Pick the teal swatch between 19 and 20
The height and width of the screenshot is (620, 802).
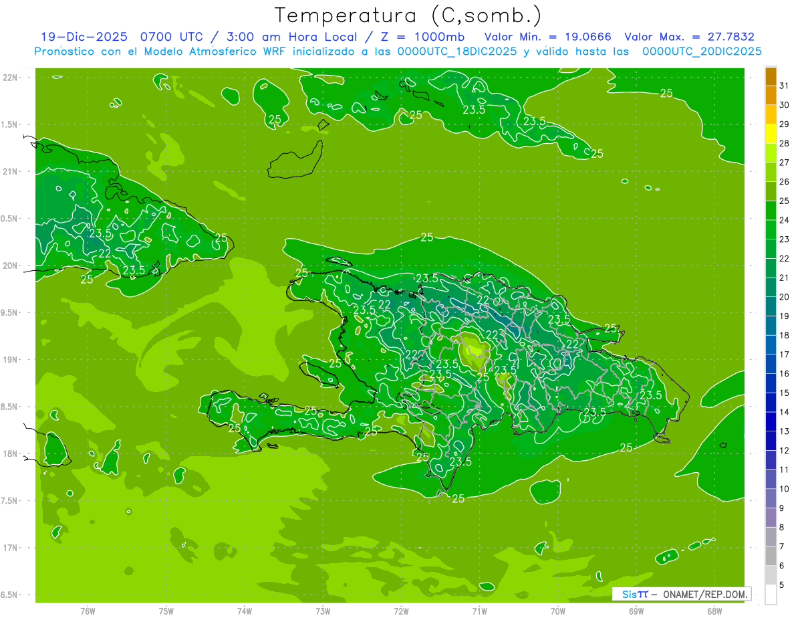tap(771, 306)
